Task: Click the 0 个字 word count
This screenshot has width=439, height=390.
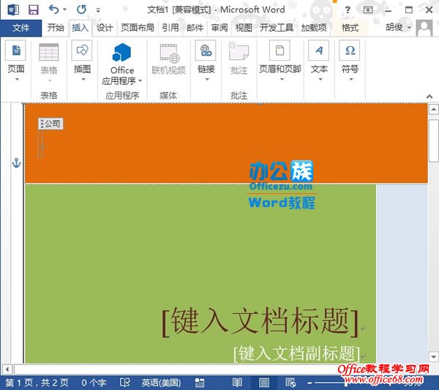Action: [x=94, y=383]
